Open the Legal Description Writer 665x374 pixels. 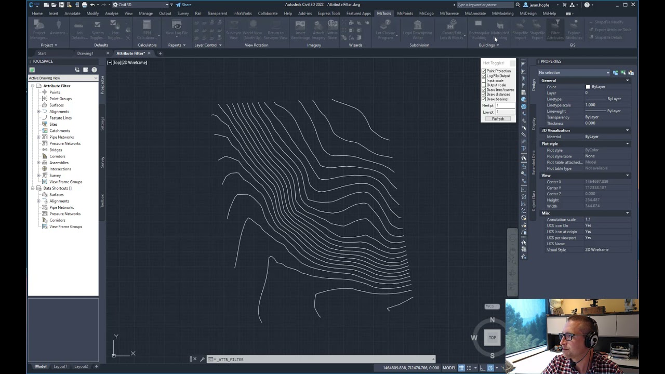pyautogui.click(x=418, y=30)
